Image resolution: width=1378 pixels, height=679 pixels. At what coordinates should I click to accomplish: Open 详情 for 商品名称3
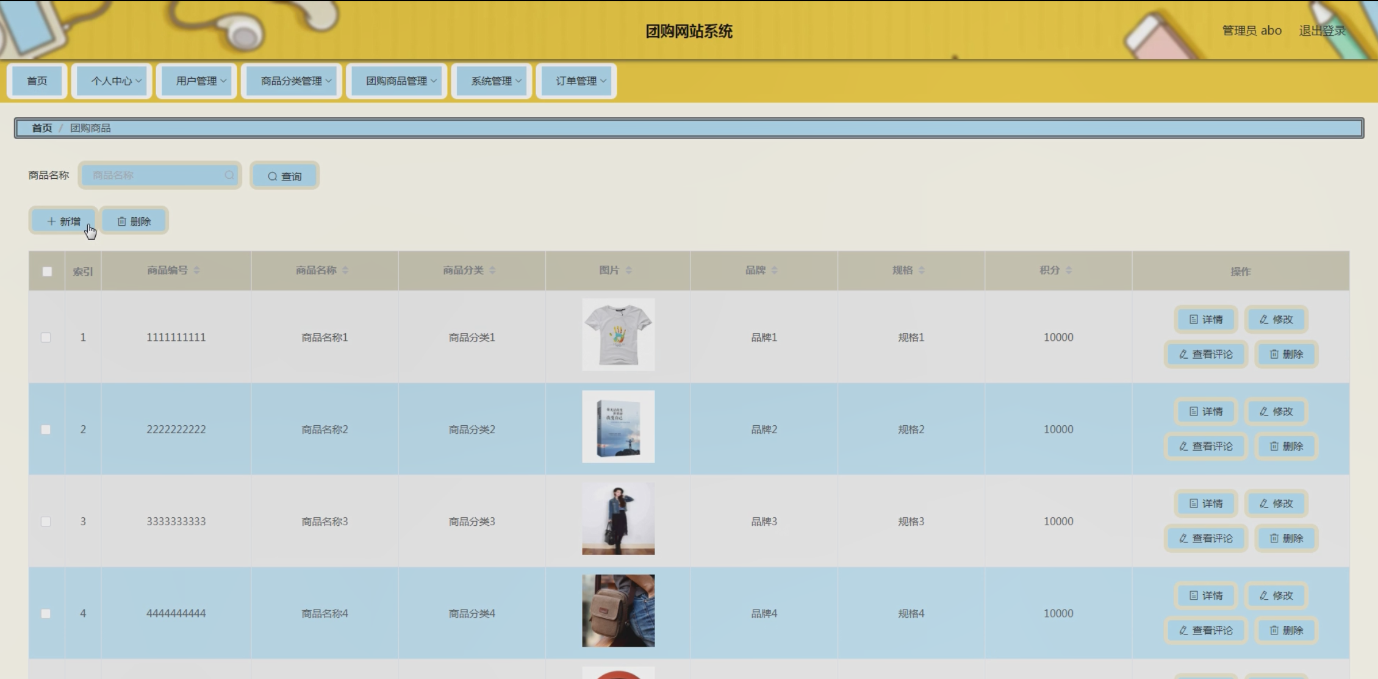[x=1205, y=503]
